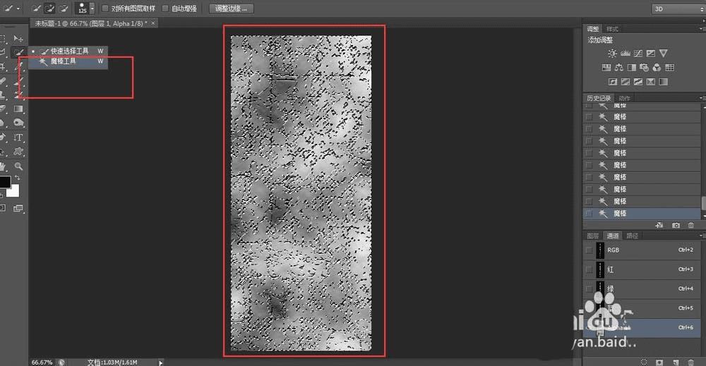The width and height of the screenshot is (706, 366).
Task: Add a Photo Filter adjustment icon
Action: (645, 68)
